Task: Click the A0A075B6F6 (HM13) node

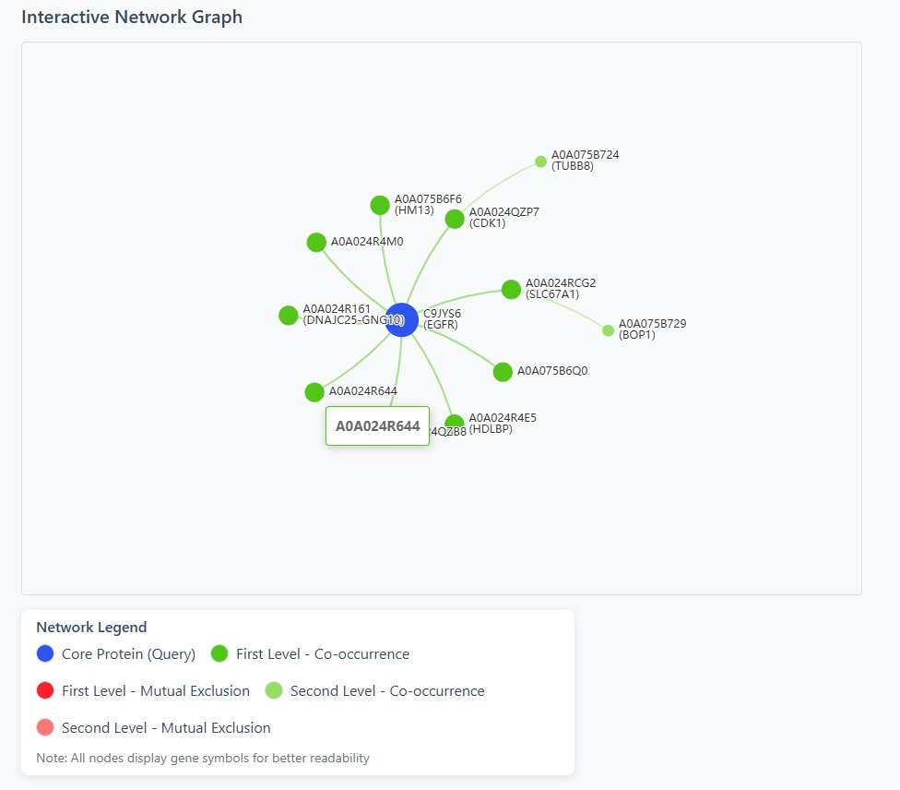Action: [x=380, y=204]
